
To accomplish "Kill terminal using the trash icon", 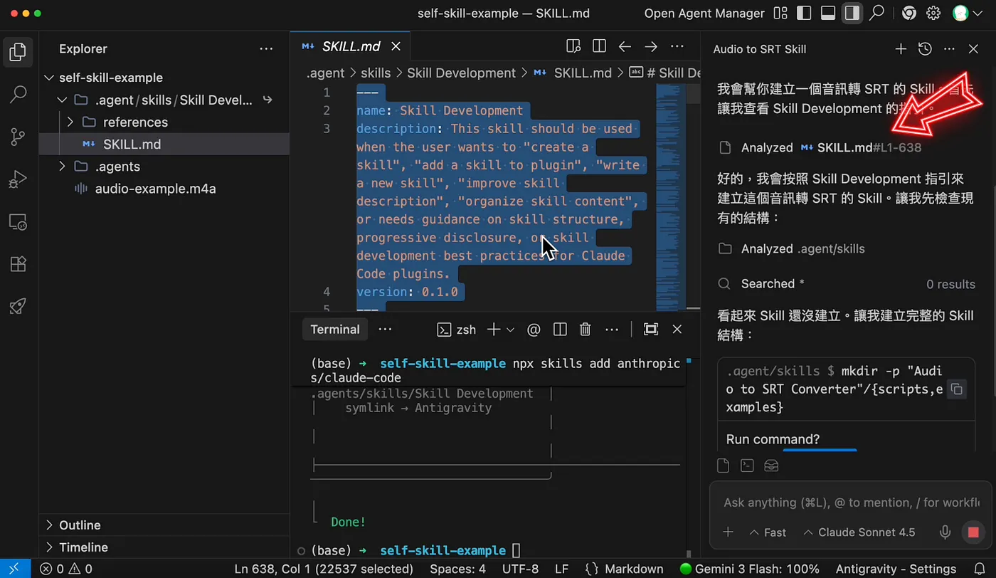I will click(x=586, y=330).
